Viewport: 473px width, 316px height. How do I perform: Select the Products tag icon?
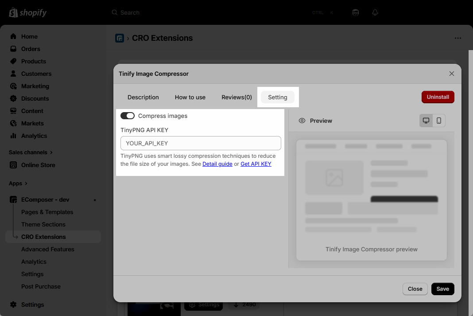pos(13,61)
